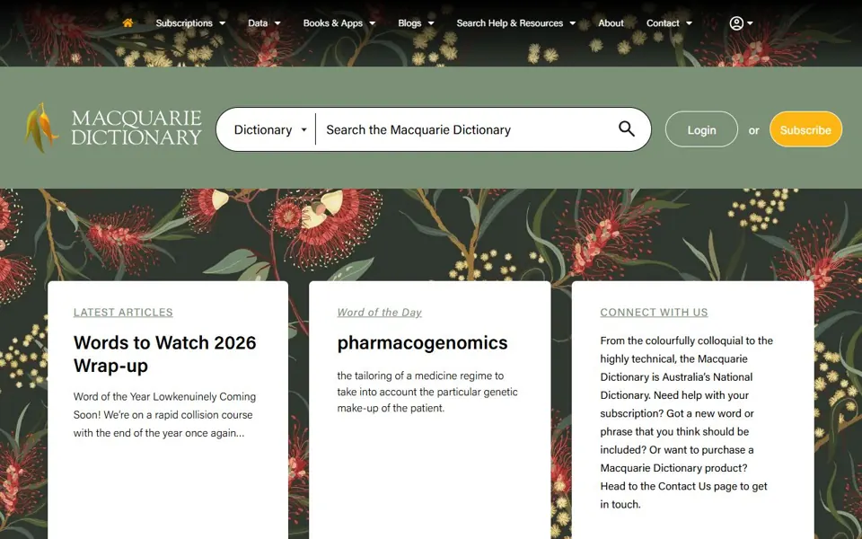Open the LATEST ARTICLES link
Image resolution: width=862 pixels, height=539 pixels.
[x=123, y=313]
